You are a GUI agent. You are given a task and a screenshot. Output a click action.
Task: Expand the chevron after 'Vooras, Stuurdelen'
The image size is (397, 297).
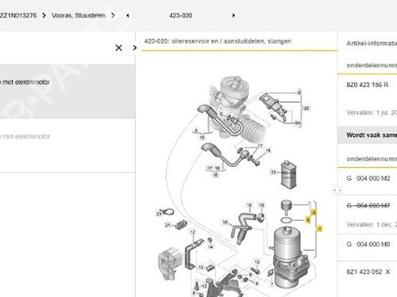click(113, 16)
